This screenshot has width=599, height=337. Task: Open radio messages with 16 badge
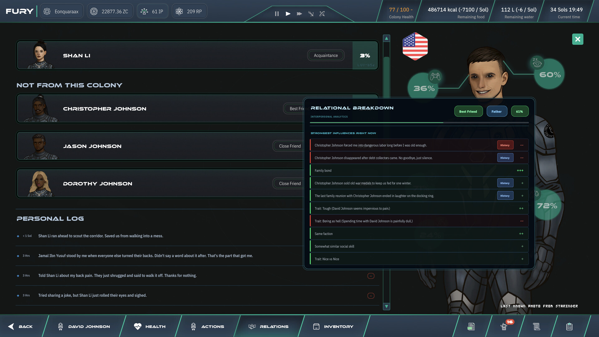pyautogui.click(x=504, y=326)
